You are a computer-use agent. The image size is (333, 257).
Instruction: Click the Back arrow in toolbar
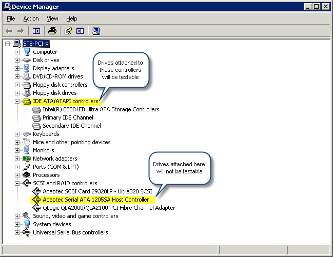(9, 31)
